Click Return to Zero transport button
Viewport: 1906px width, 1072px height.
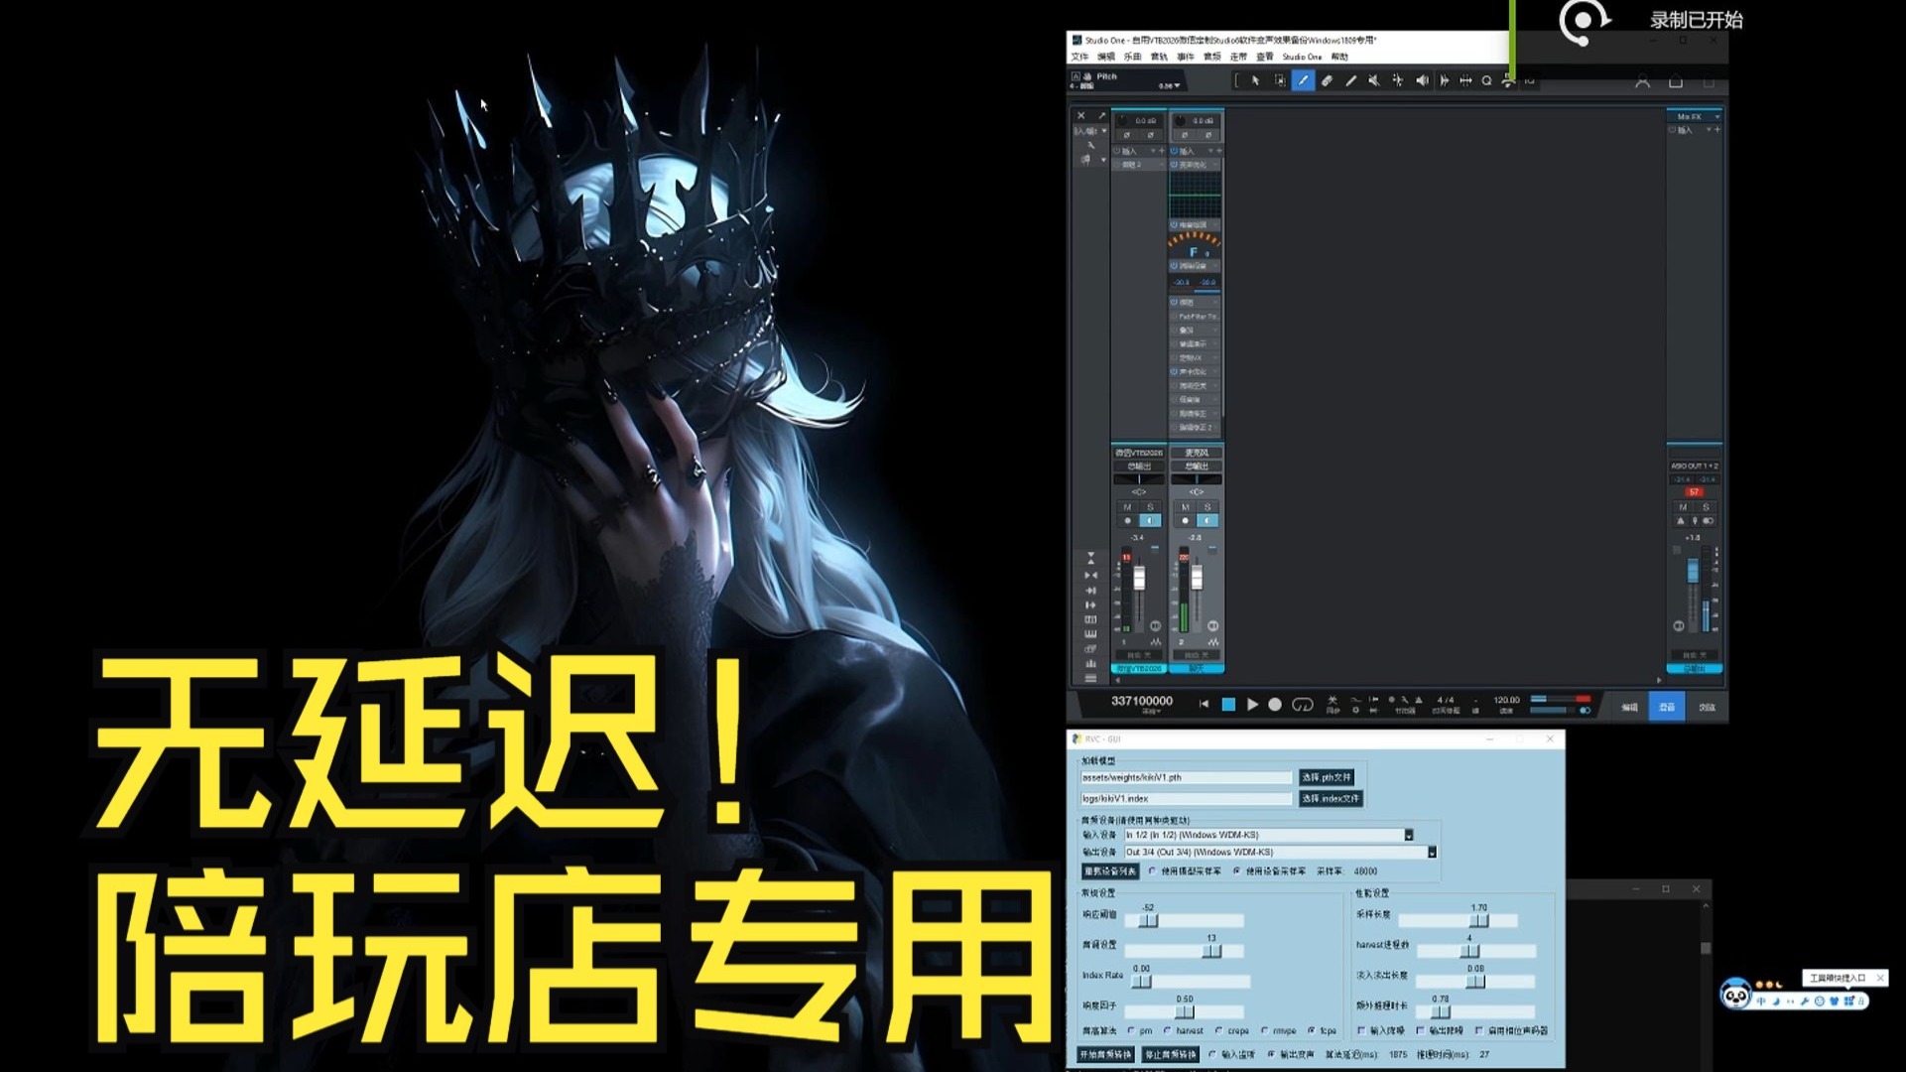point(1204,704)
